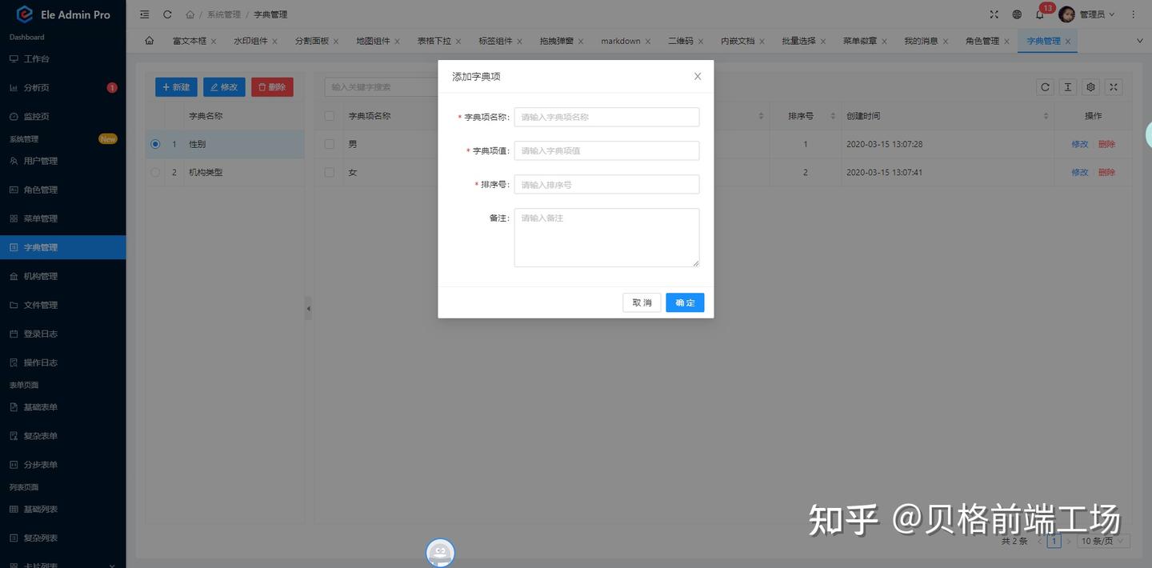This screenshot has height=568, width=1152.
Task: Maximize the table using its fullscreen icon
Action: tap(1113, 86)
